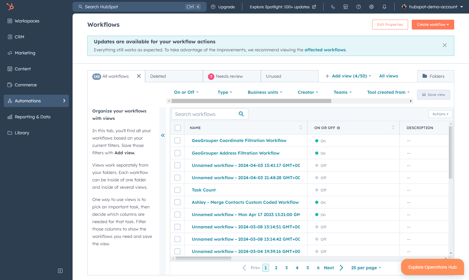Expand the Business units filter

tap(265, 92)
